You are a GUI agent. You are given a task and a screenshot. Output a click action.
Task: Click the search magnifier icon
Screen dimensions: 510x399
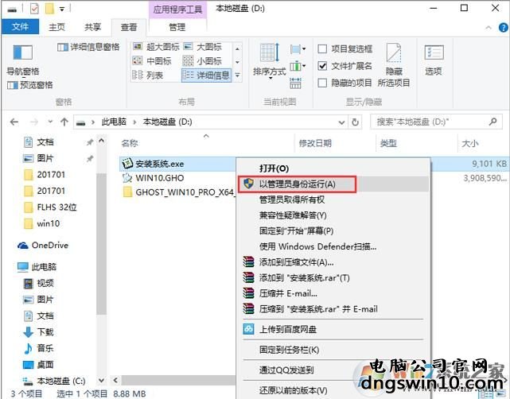coord(492,122)
